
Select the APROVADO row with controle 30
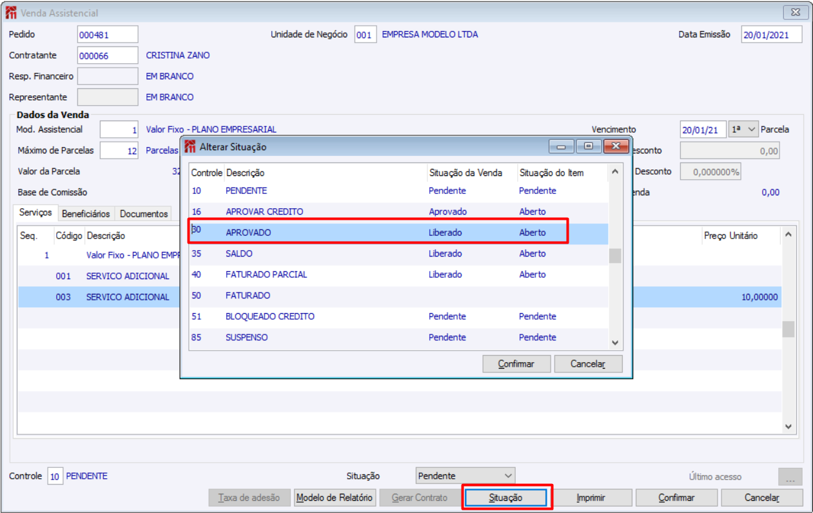(x=398, y=233)
